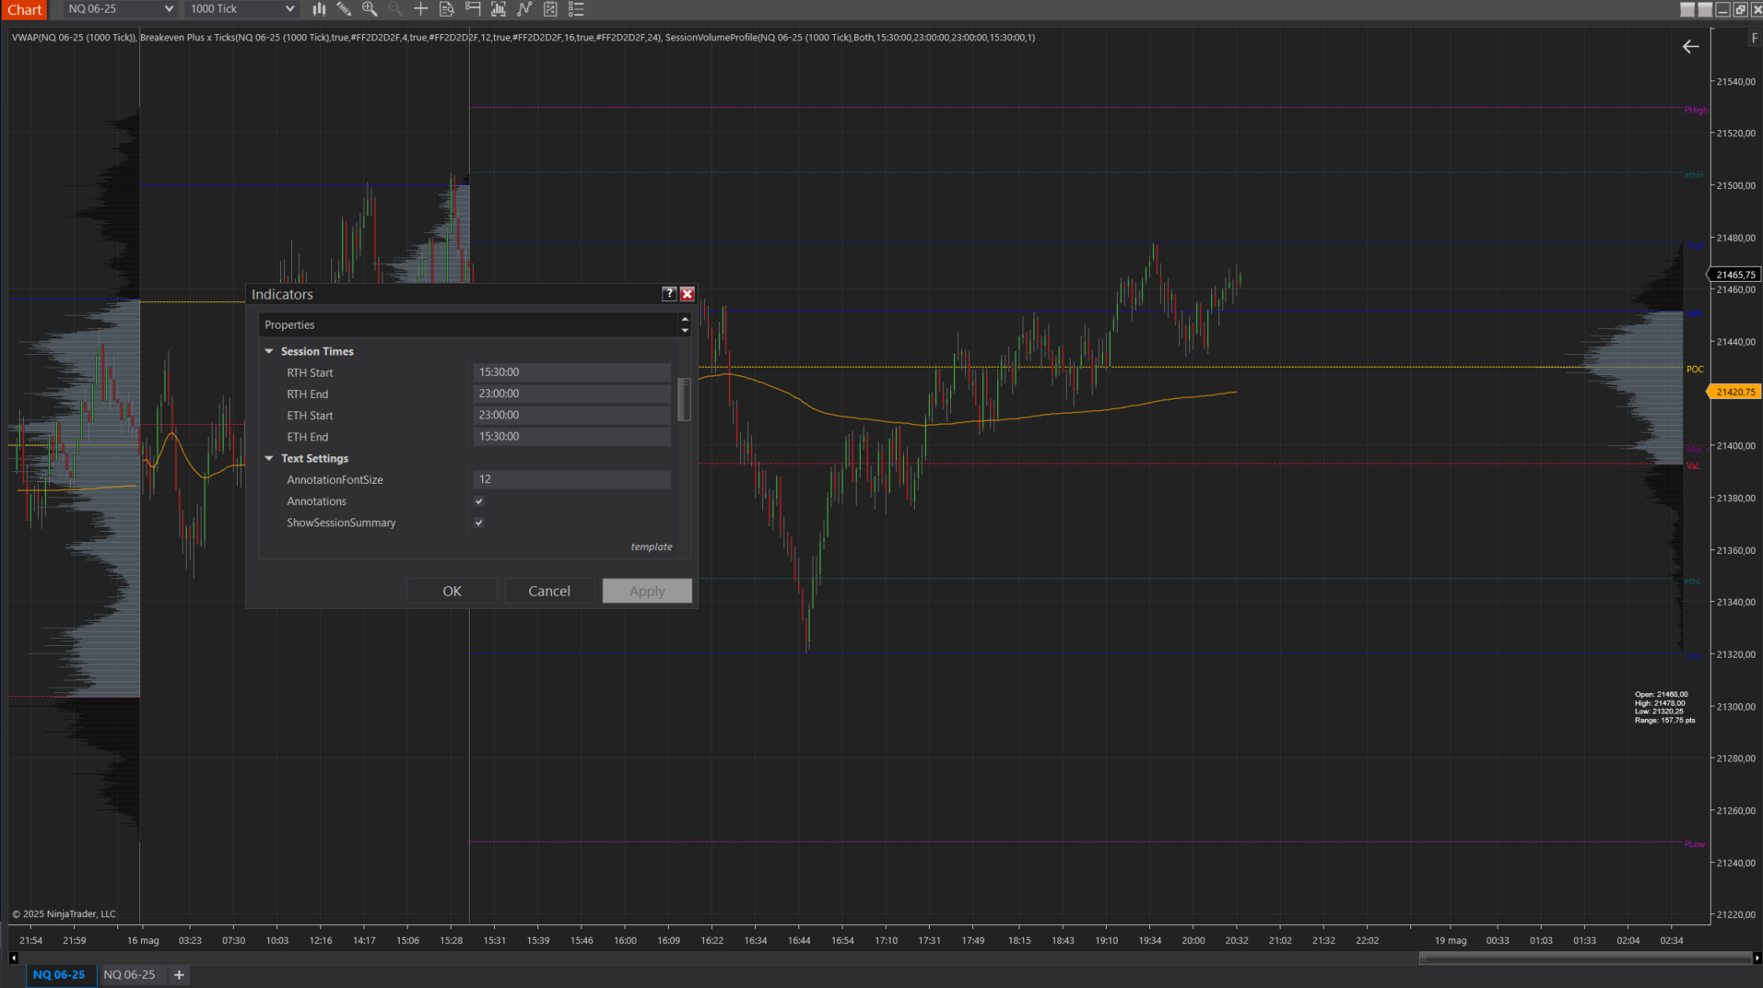This screenshot has height=988, width=1763.
Task: Enable the crosshair cursor tool
Action: (420, 8)
